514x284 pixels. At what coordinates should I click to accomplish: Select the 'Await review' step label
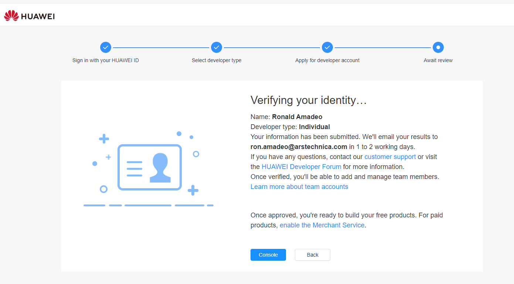coord(438,60)
